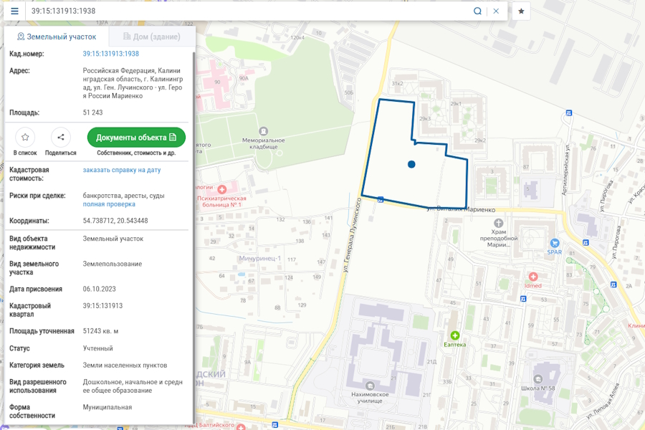Click the blue dot marker inside the parcel

coord(410,164)
